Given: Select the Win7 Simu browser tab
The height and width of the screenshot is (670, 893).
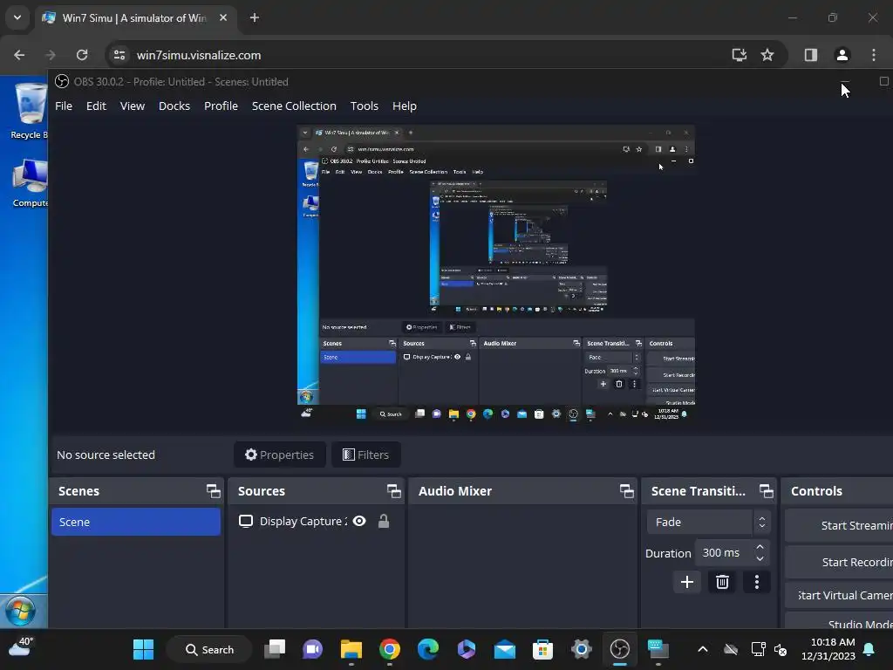Looking at the screenshot, I should click(x=134, y=18).
